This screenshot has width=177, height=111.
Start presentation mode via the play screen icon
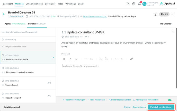pos(156,14)
